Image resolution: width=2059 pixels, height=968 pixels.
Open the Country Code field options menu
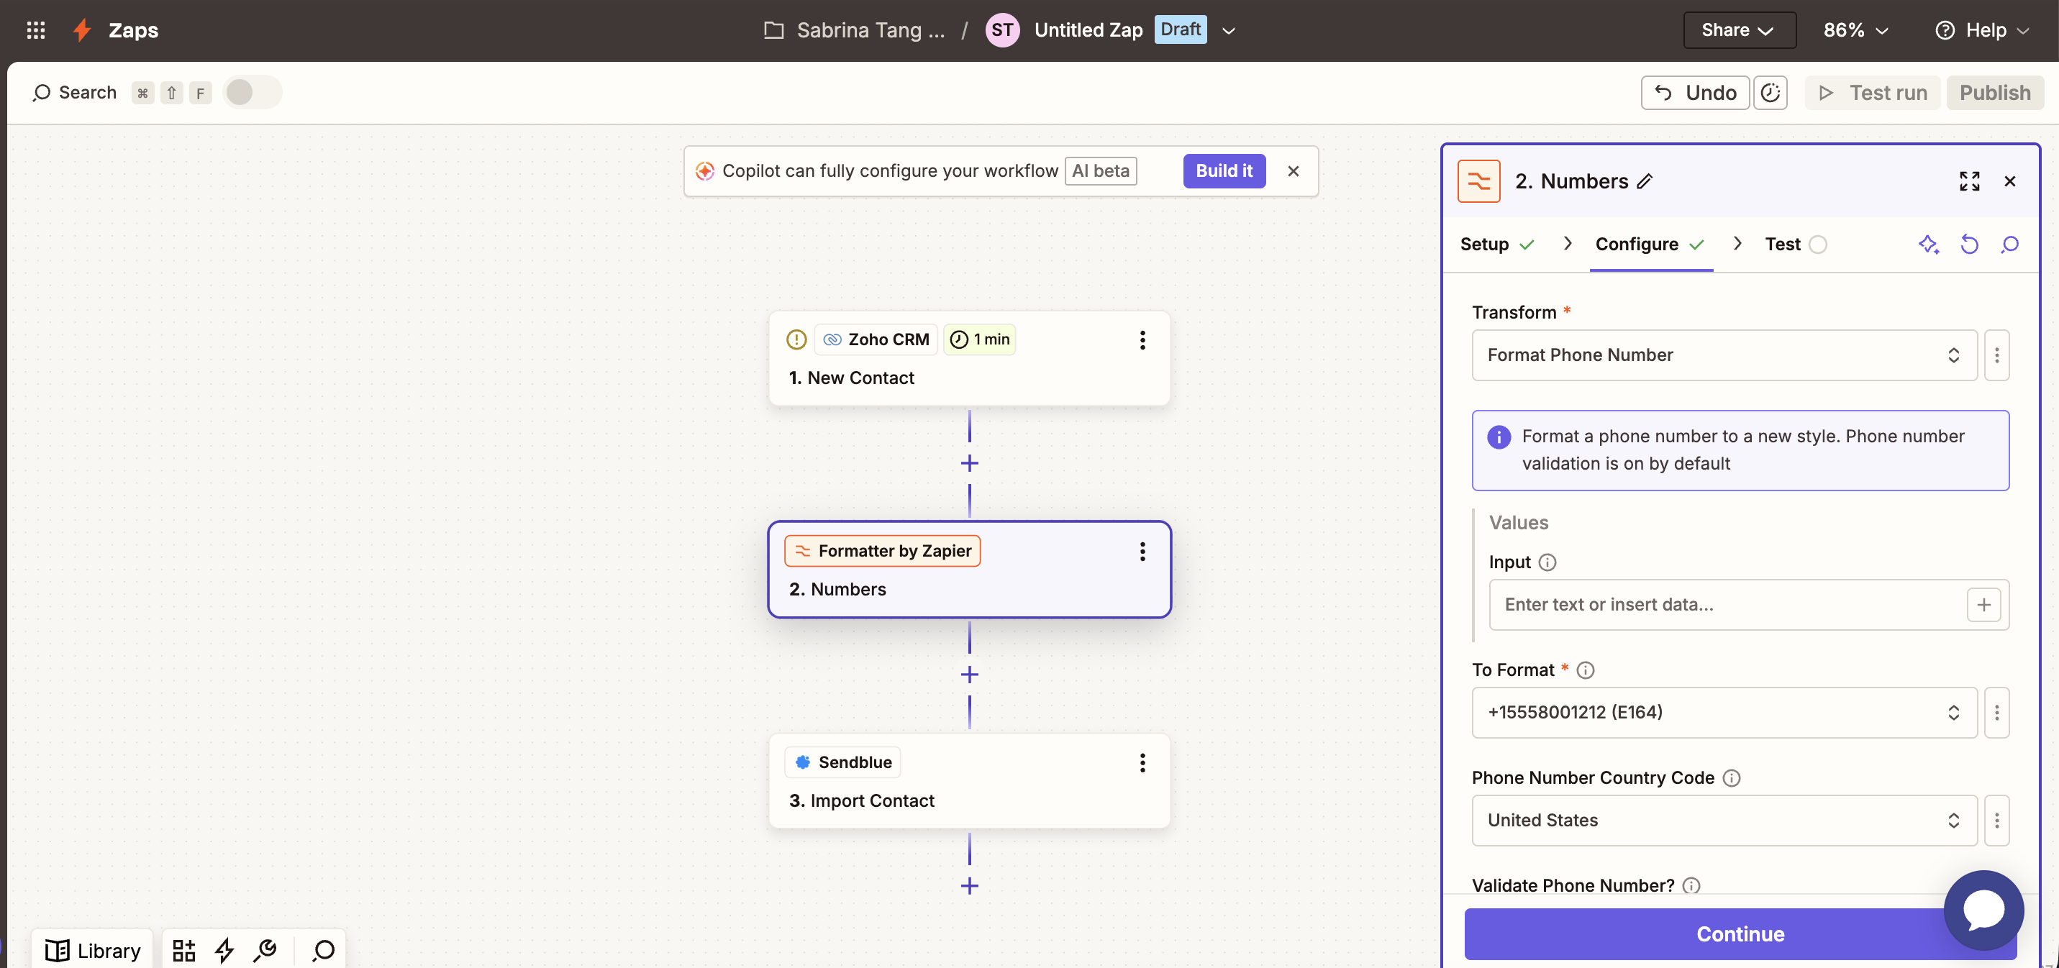[1996, 820]
